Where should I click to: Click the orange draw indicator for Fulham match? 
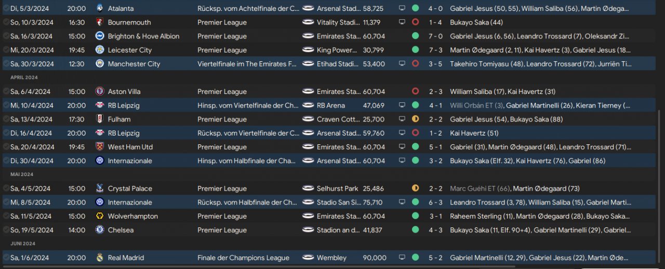tap(415, 119)
